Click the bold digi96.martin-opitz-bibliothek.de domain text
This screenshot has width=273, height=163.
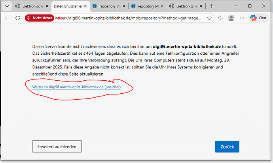187,46
